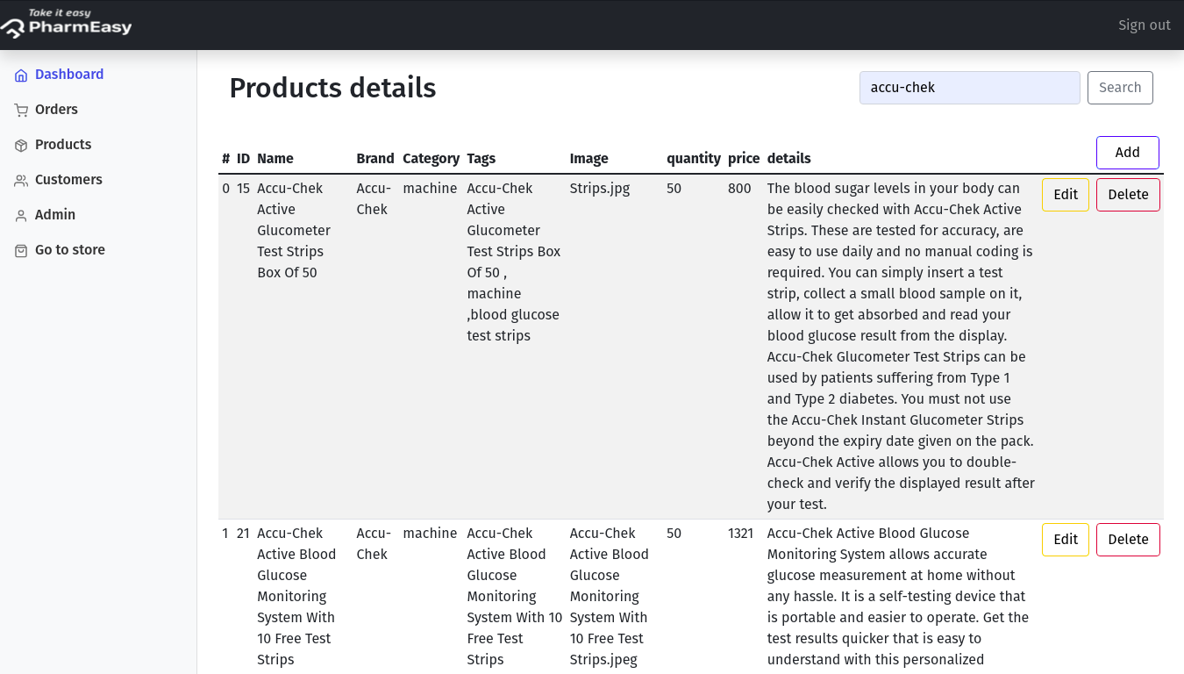Click the Brand column header

coord(375,159)
